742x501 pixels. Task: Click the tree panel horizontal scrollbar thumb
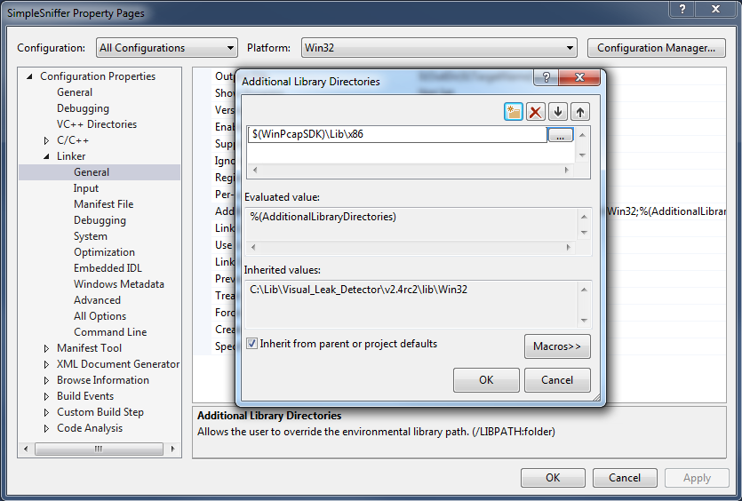click(99, 449)
